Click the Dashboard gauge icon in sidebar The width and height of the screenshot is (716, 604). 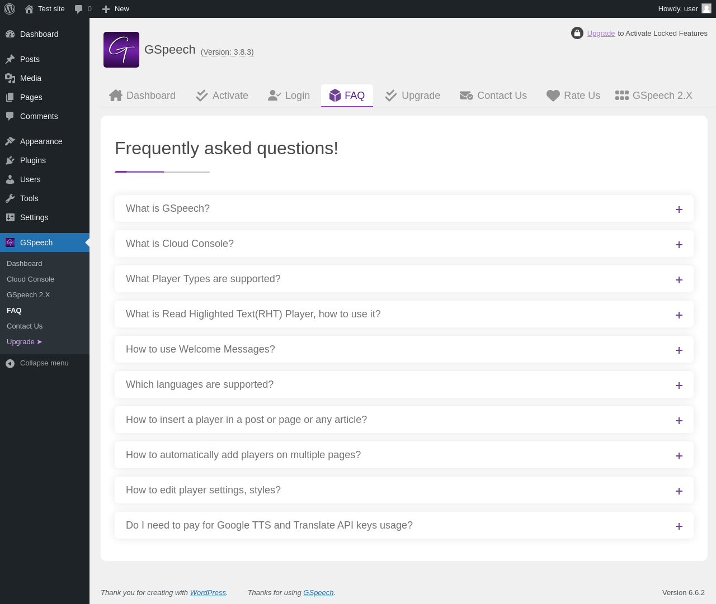click(10, 34)
